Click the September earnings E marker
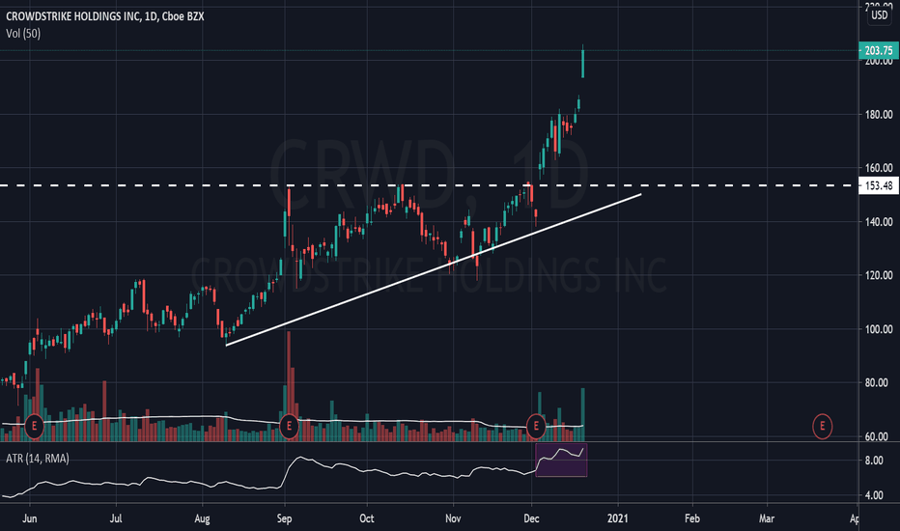Viewport: 900px width, 531px height. pos(289,427)
